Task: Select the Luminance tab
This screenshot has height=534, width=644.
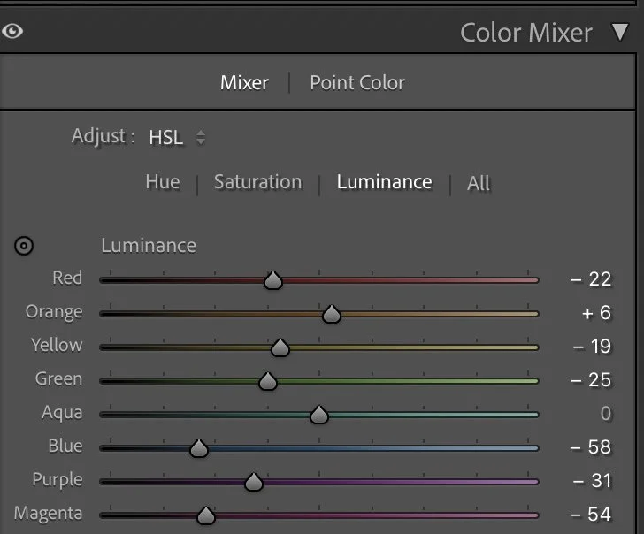Action: click(385, 182)
